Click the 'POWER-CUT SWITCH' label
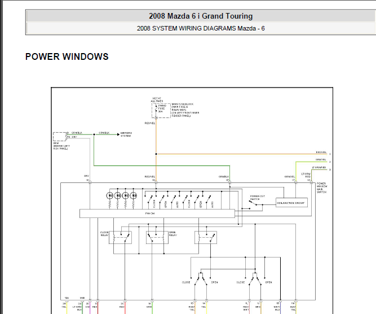This screenshot has height=314, width=376. pyautogui.click(x=258, y=198)
